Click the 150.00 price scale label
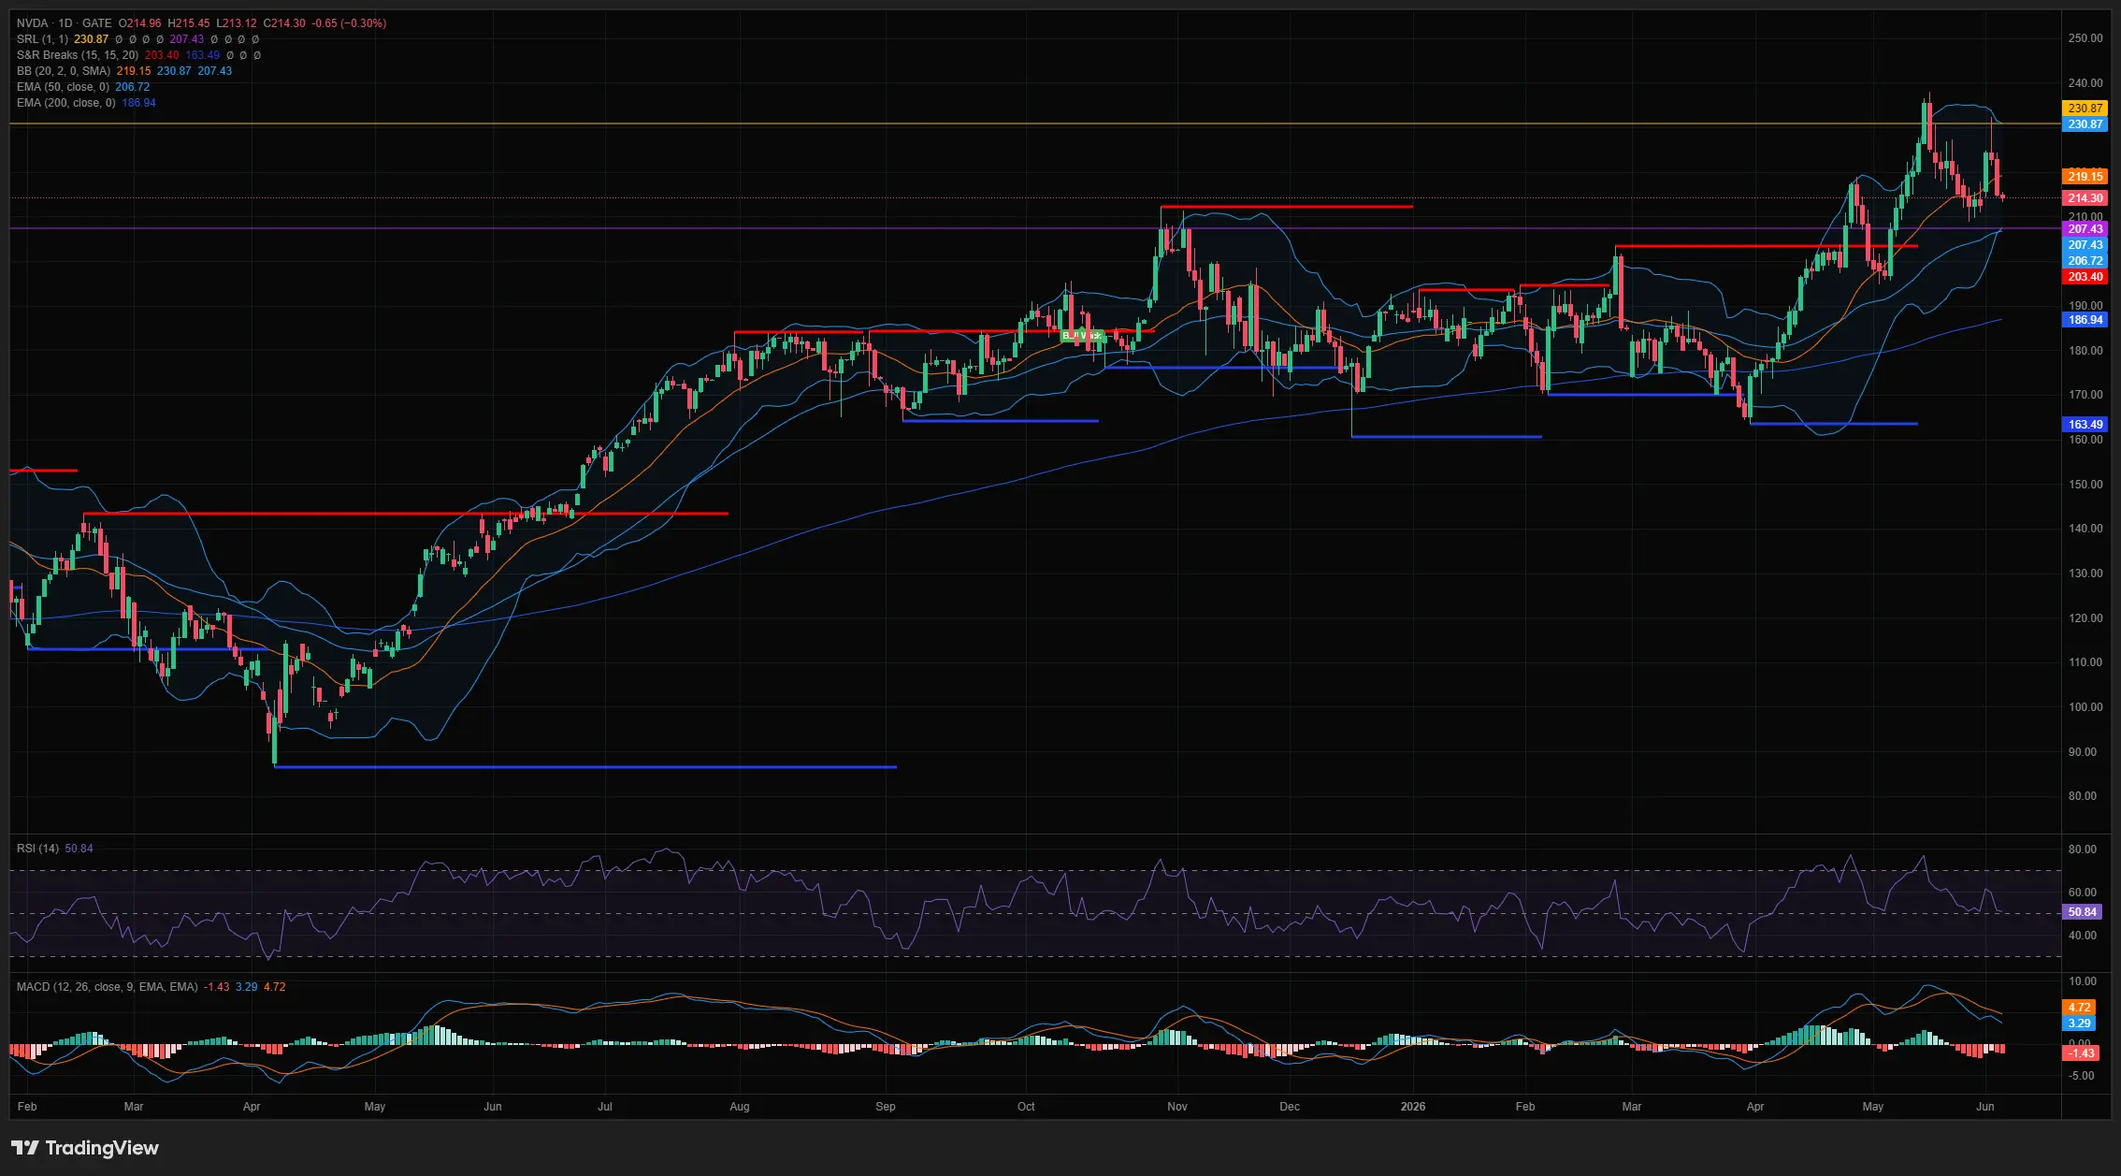 click(x=2085, y=485)
